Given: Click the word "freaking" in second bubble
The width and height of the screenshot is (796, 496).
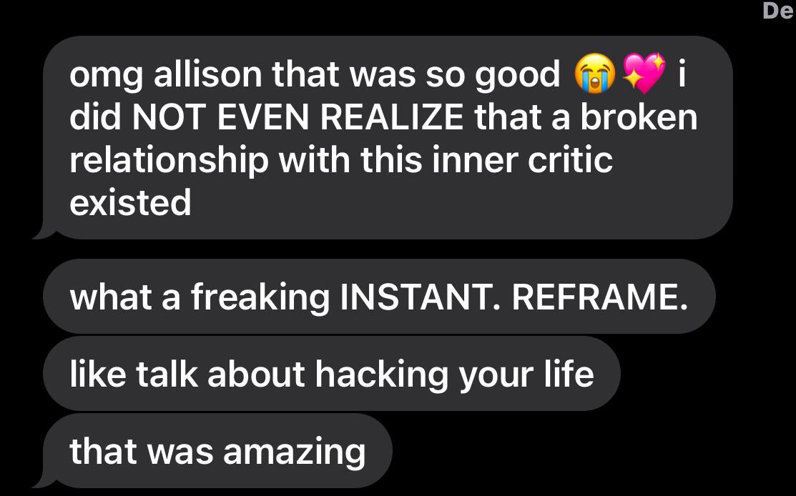Looking at the screenshot, I should pyautogui.click(x=260, y=298).
